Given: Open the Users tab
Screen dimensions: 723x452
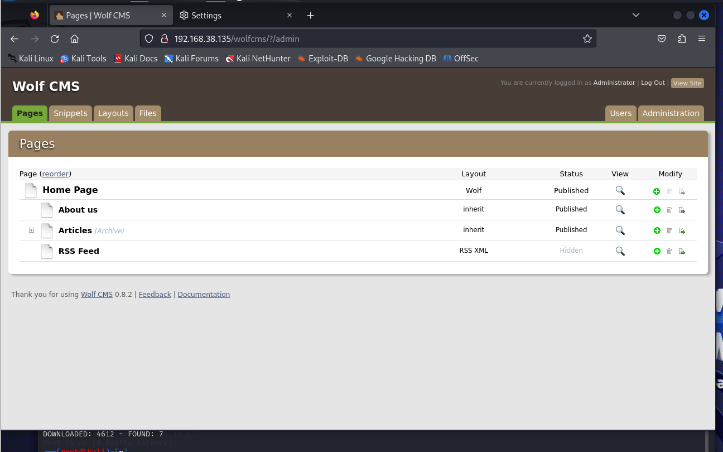Looking at the screenshot, I should click(x=620, y=113).
